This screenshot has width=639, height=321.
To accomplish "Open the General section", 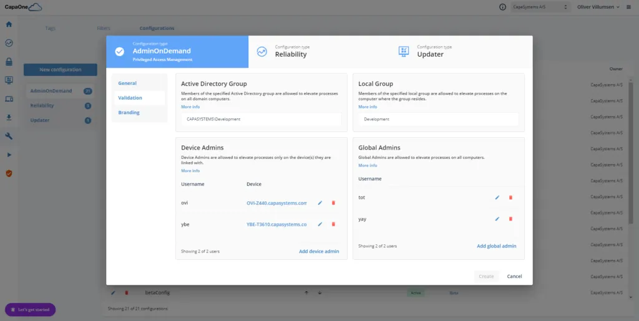I will click(139, 84).
